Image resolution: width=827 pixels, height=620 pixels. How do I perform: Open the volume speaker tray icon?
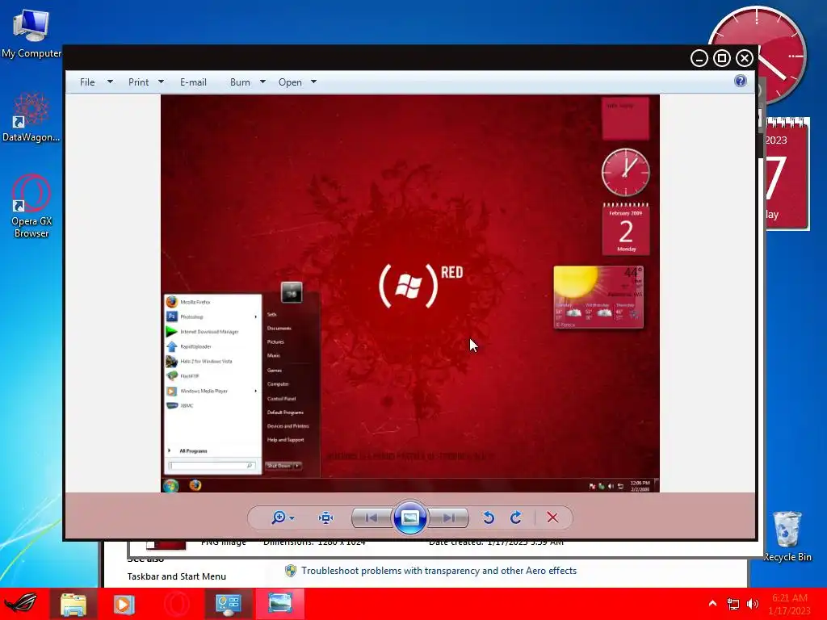click(x=753, y=604)
